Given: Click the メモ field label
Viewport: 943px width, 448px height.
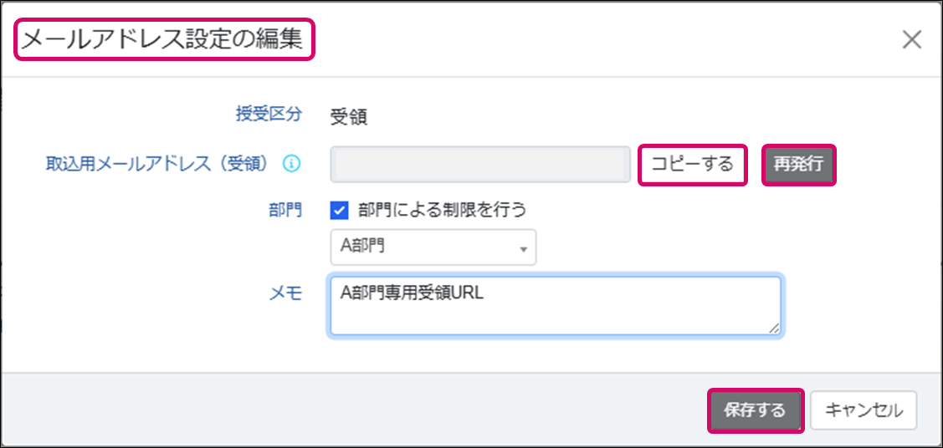Looking at the screenshot, I should [x=284, y=293].
